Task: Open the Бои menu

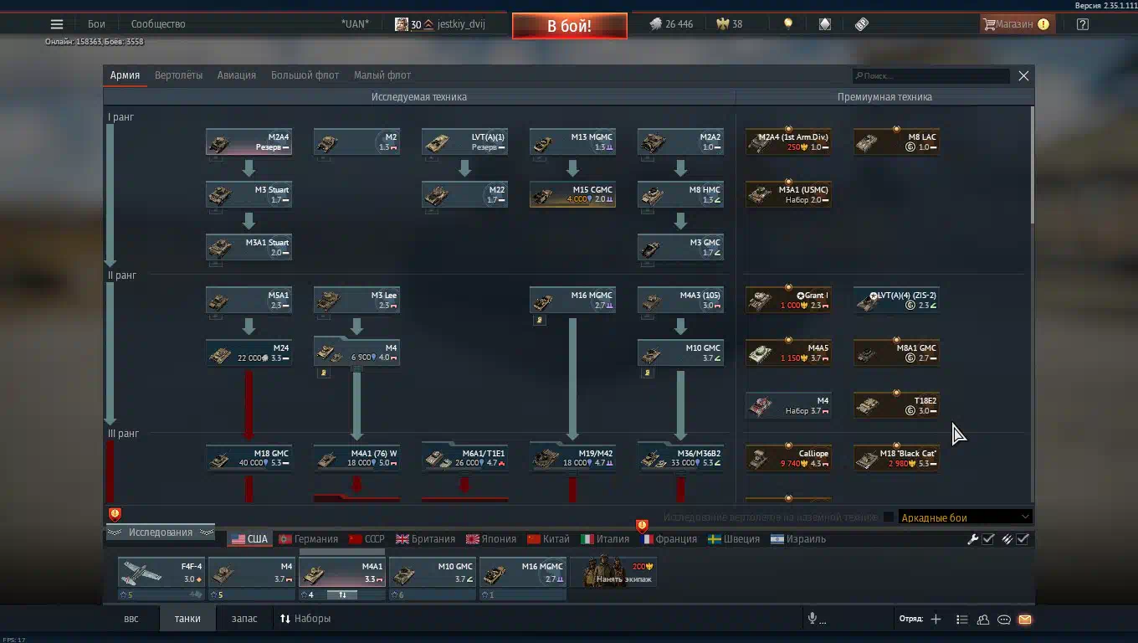Action: (96, 24)
